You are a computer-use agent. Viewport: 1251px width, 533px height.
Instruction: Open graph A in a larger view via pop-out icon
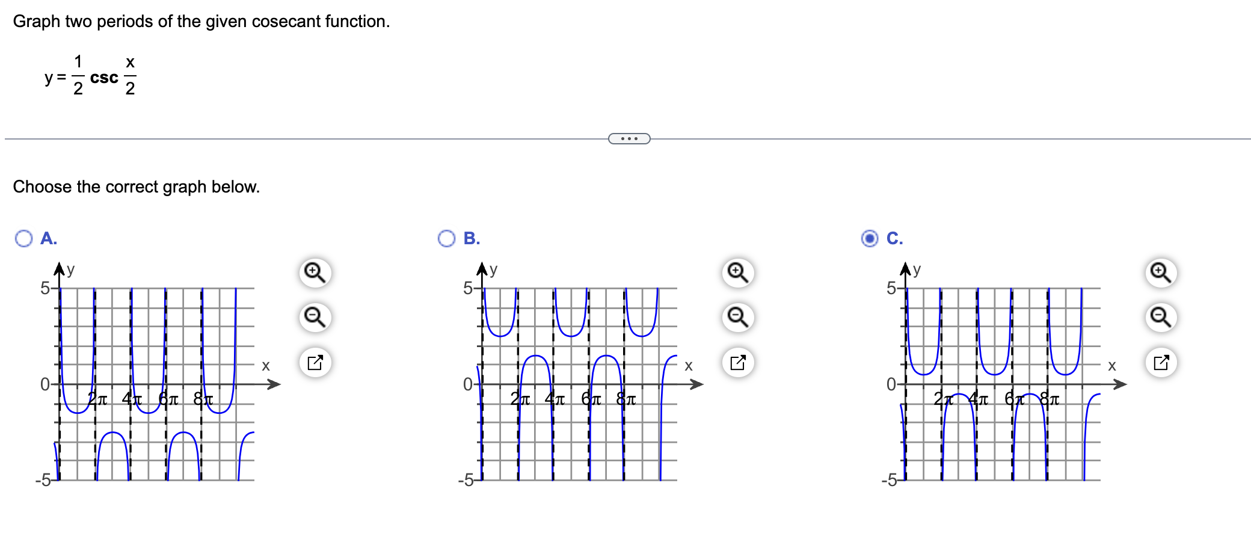click(x=315, y=363)
